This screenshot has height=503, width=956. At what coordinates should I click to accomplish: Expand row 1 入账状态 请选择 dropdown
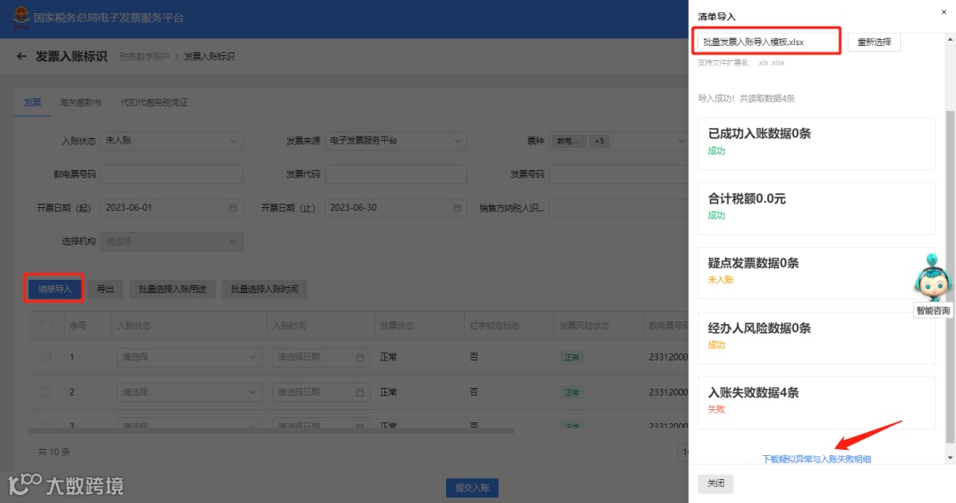click(189, 357)
